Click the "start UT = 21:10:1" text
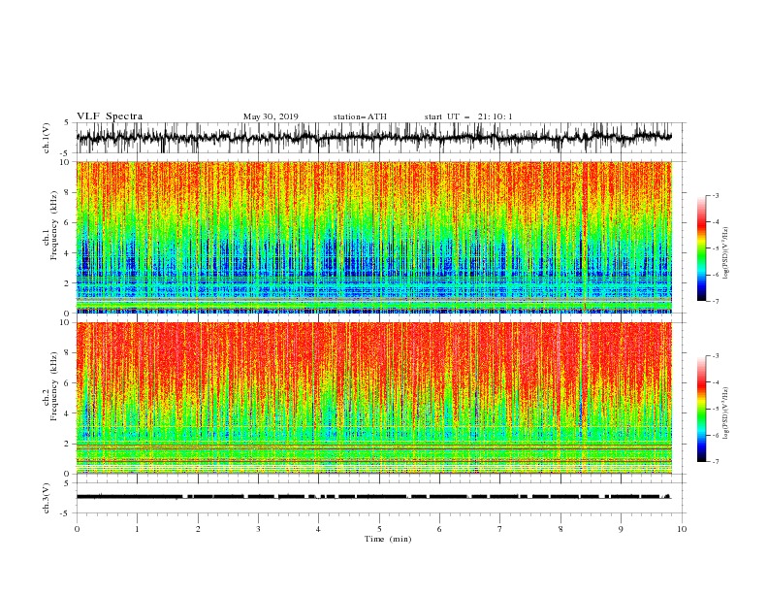Image resolution: width=768 pixels, height=594 pixels. (x=468, y=116)
